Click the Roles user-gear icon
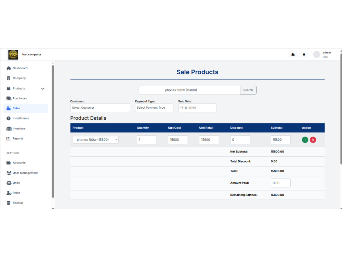 9,193
